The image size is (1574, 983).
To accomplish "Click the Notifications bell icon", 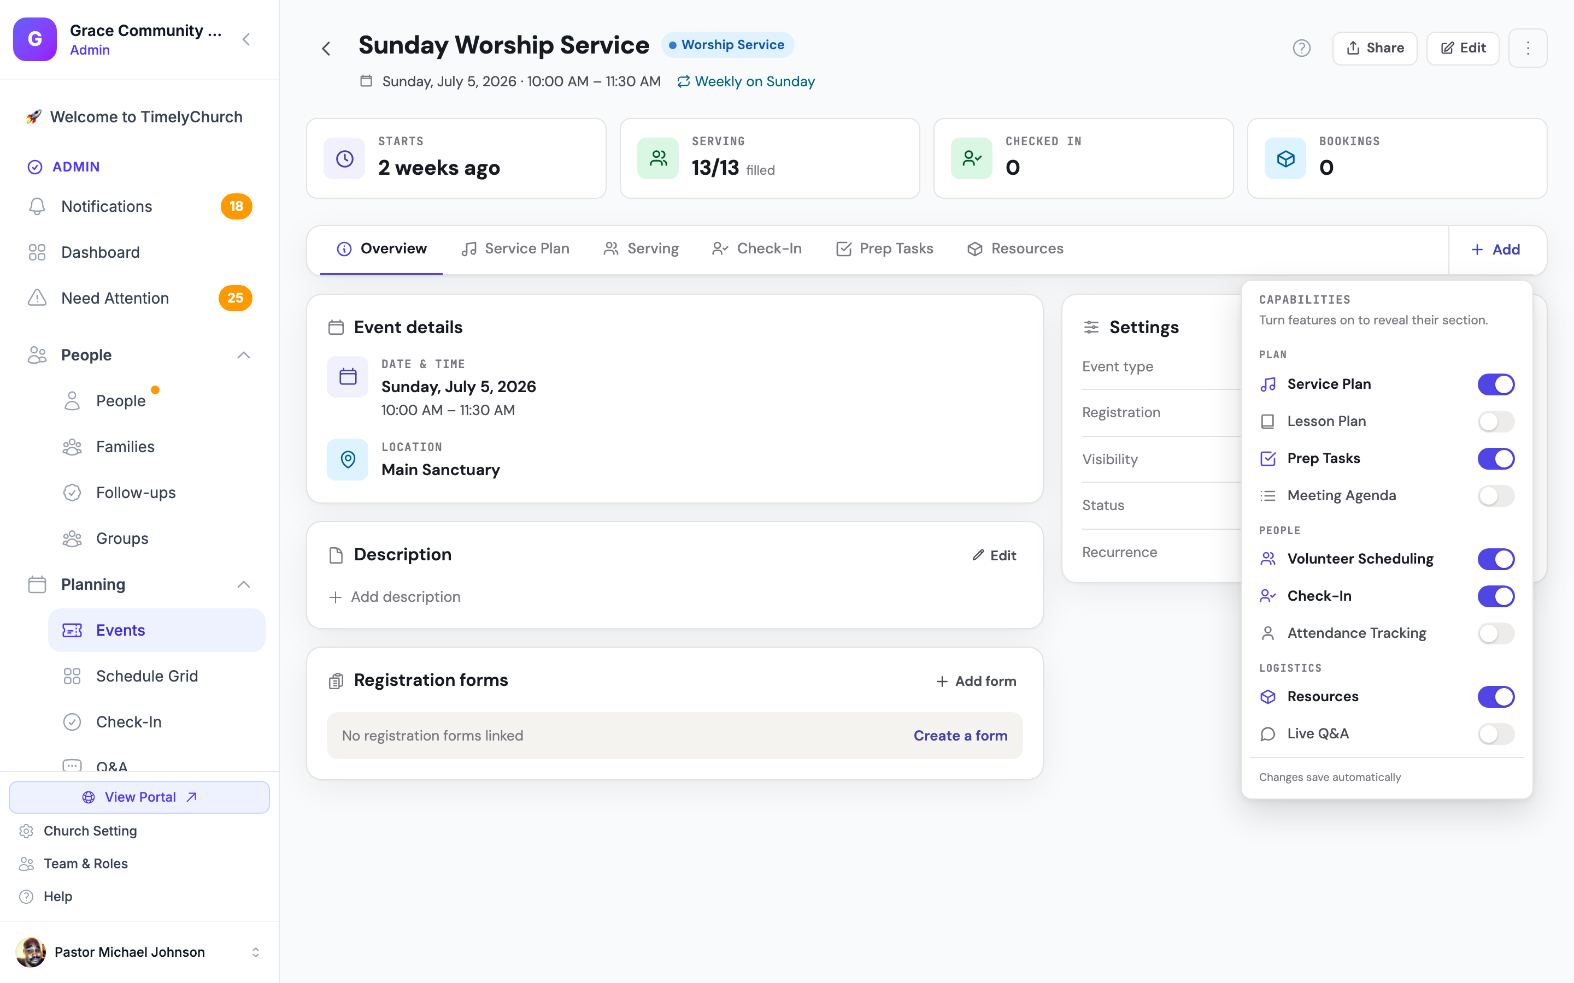I will coord(37,206).
